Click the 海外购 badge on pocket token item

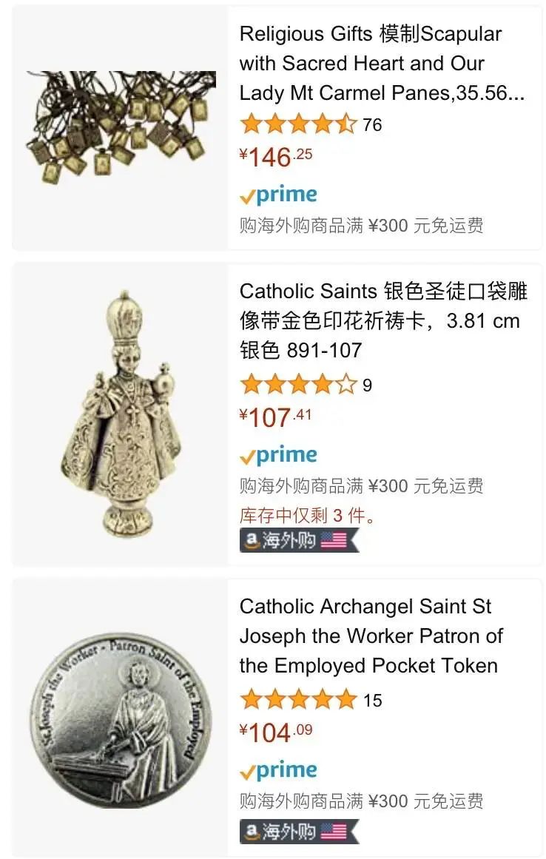(299, 832)
